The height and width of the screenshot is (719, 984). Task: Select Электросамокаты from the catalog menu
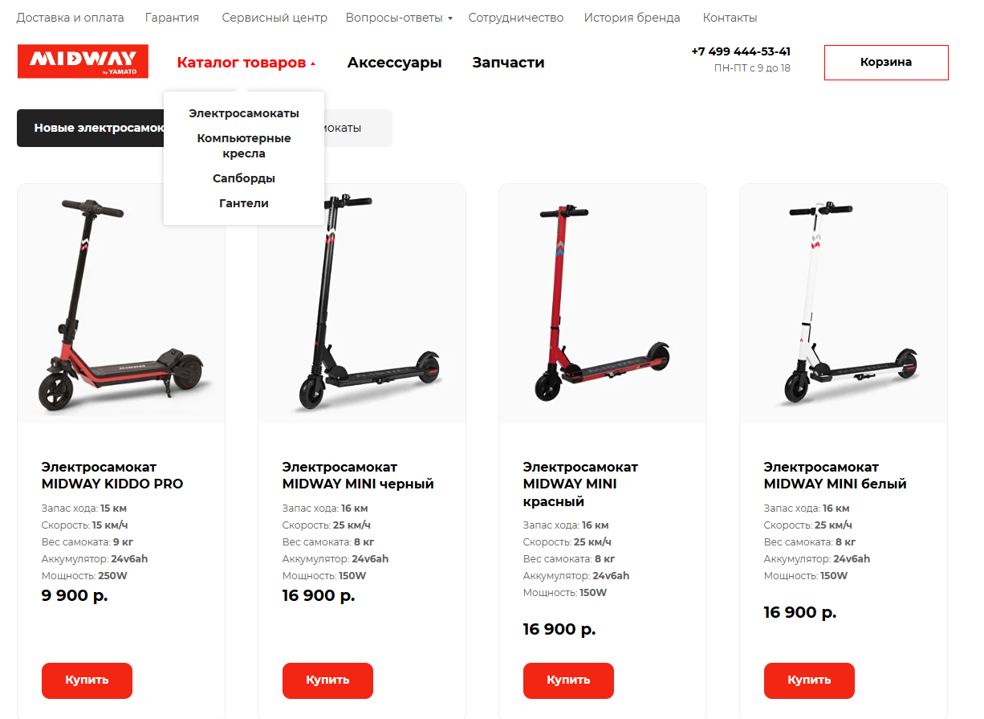coord(244,113)
